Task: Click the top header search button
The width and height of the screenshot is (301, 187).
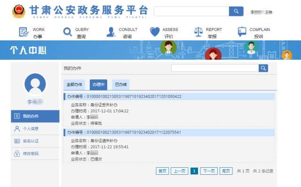Action: [x=236, y=11]
